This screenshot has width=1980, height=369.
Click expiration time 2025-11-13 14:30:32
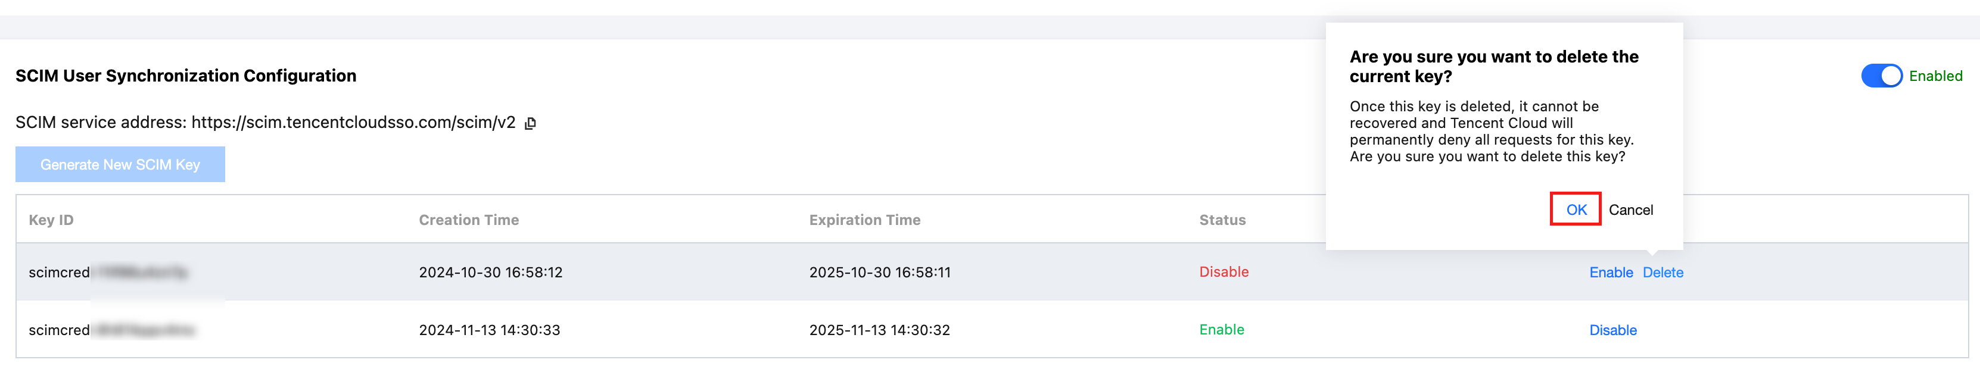tap(879, 330)
